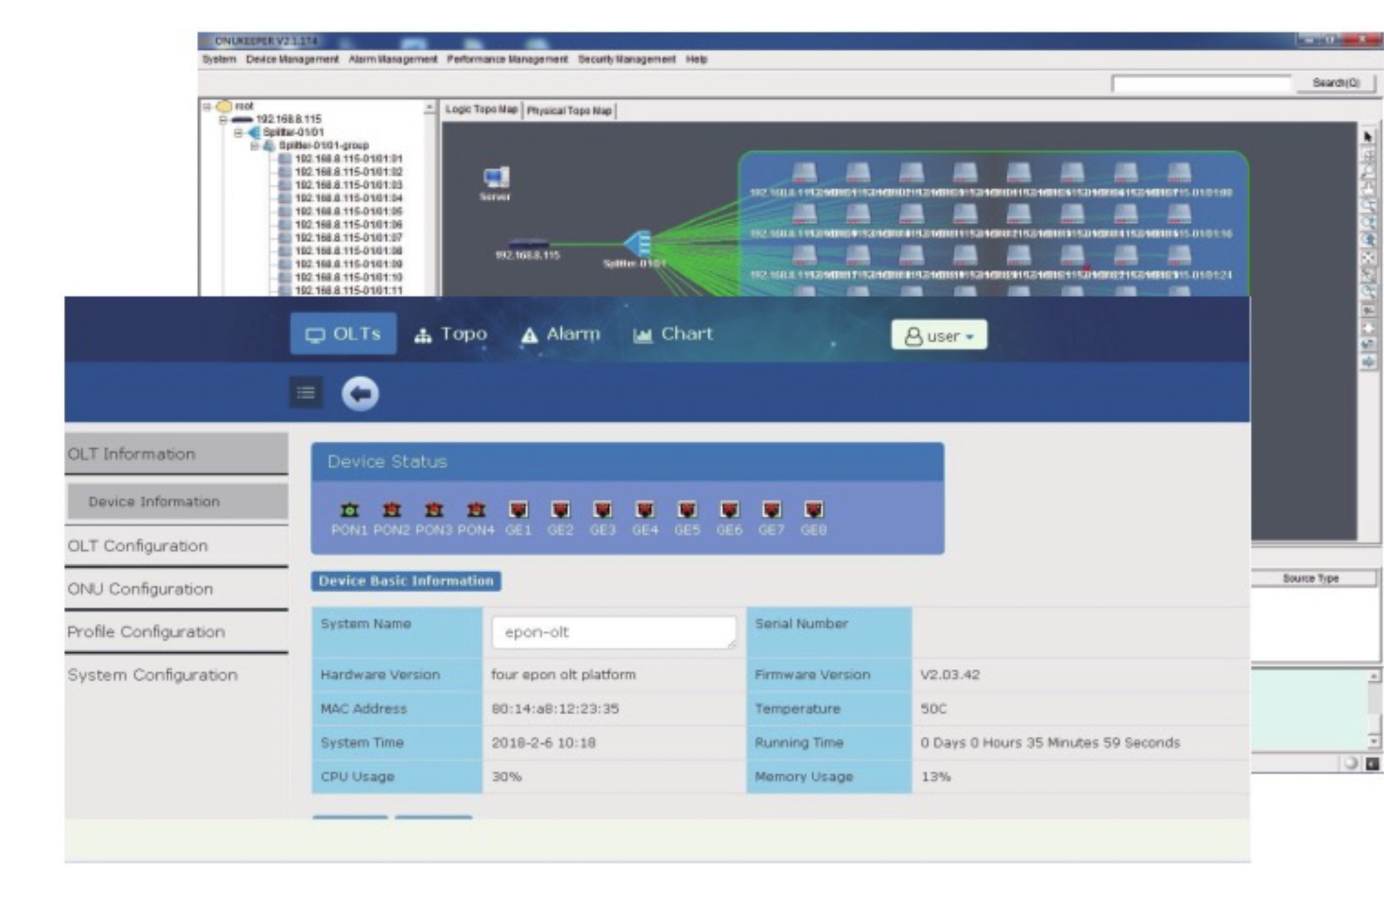
Task: Open the Topo navigation tab
Action: coord(451,334)
